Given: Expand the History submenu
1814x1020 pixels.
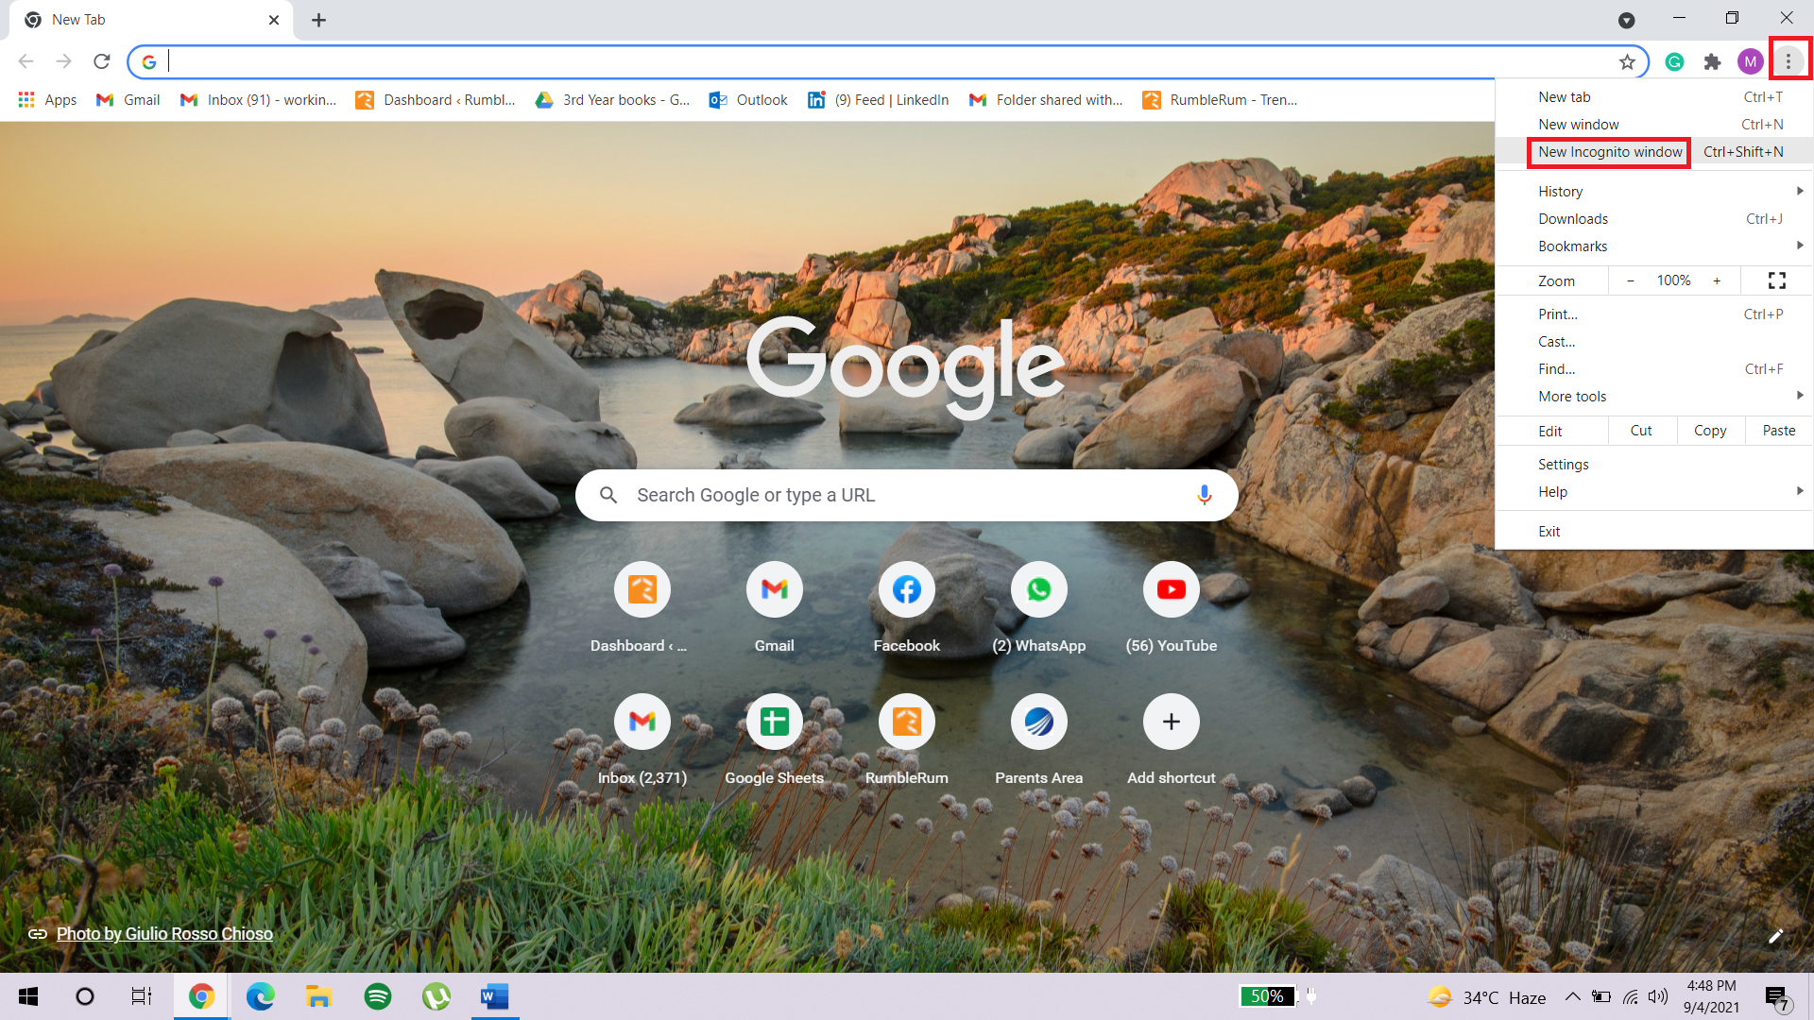Looking at the screenshot, I should (x=1654, y=192).
